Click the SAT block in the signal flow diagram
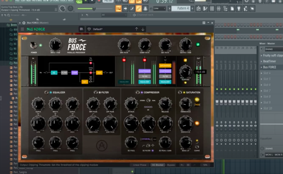This screenshot has height=174, width=283. 85,82
